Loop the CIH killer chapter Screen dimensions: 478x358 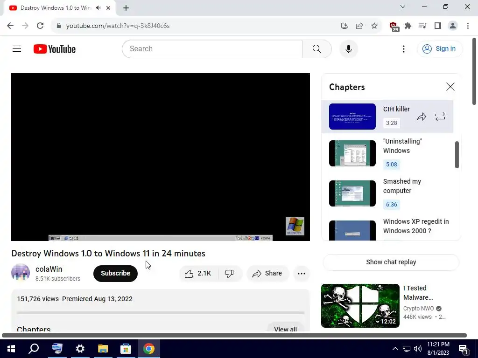(440, 117)
